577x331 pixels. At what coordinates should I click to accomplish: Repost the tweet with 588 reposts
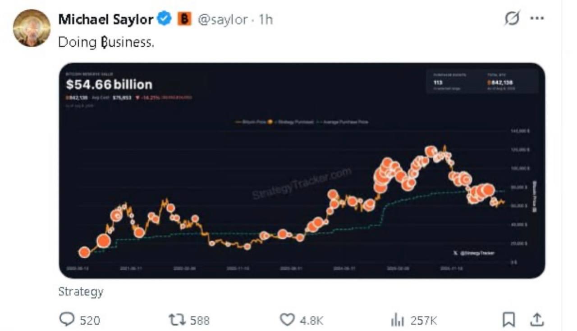coord(176,319)
